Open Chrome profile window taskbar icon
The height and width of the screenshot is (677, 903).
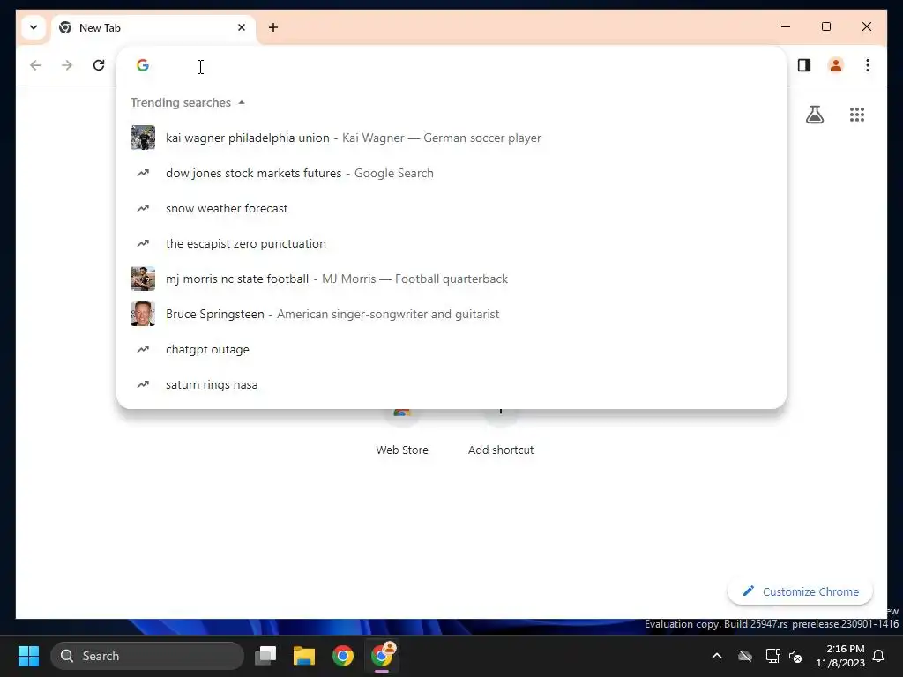tap(381, 656)
